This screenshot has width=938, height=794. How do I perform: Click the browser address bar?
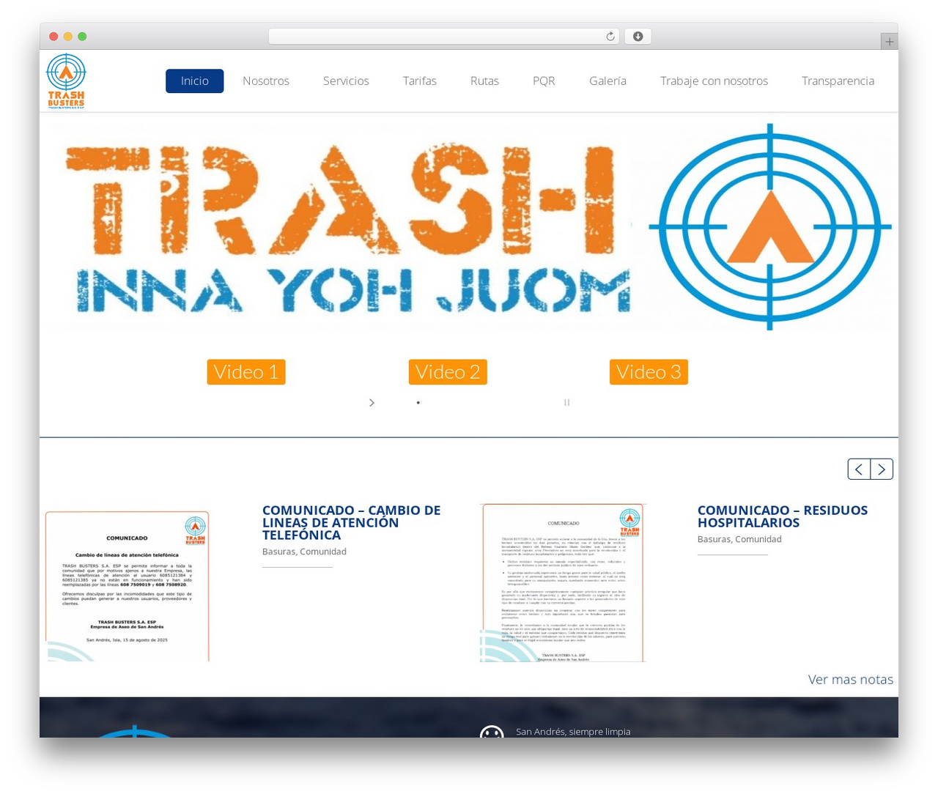444,37
